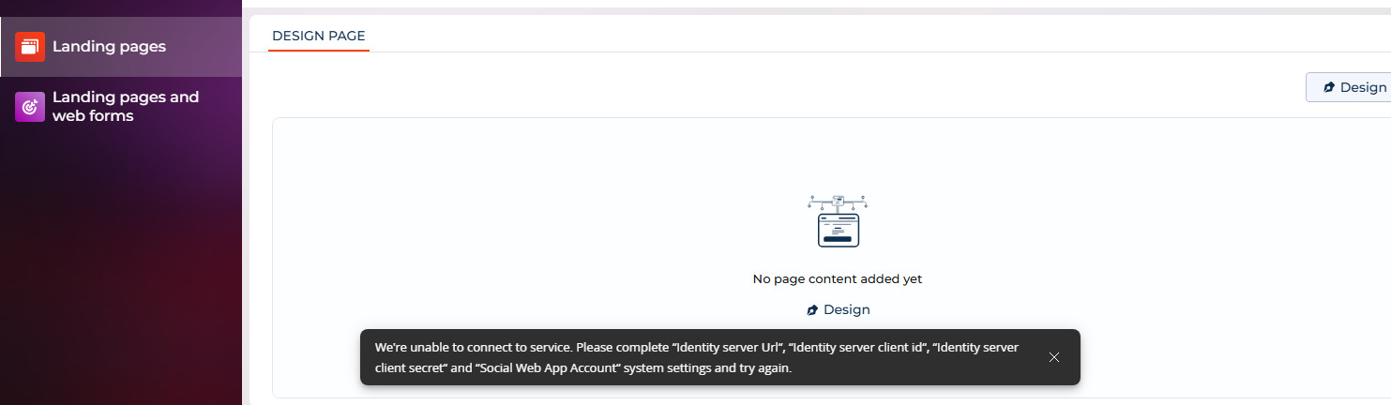Click the Design button in the upper right
Image resolution: width=1391 pixels, height=405 pixels.
(x=1348, y=87)
